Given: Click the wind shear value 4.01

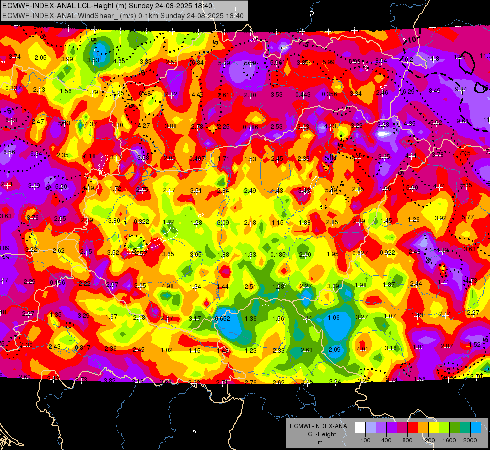Looking at the screenshot, I should point(362,349).
